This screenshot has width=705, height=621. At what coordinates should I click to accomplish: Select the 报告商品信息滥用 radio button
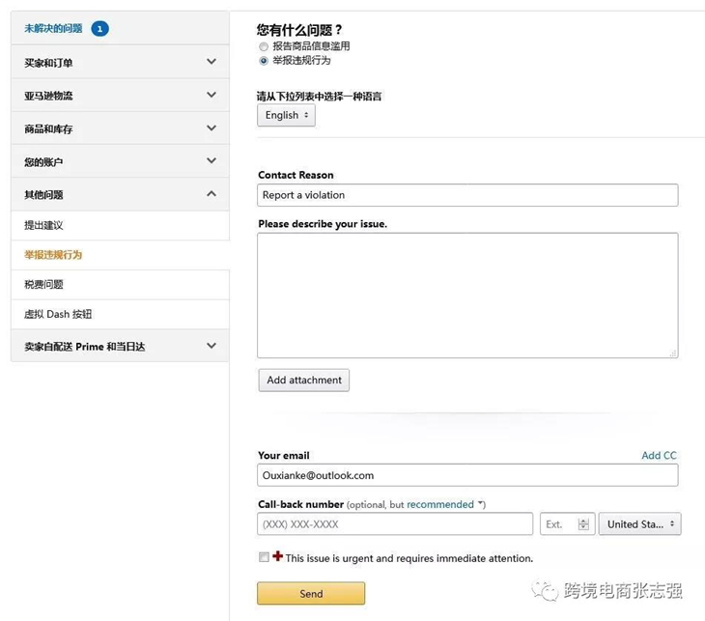[264, 46]
